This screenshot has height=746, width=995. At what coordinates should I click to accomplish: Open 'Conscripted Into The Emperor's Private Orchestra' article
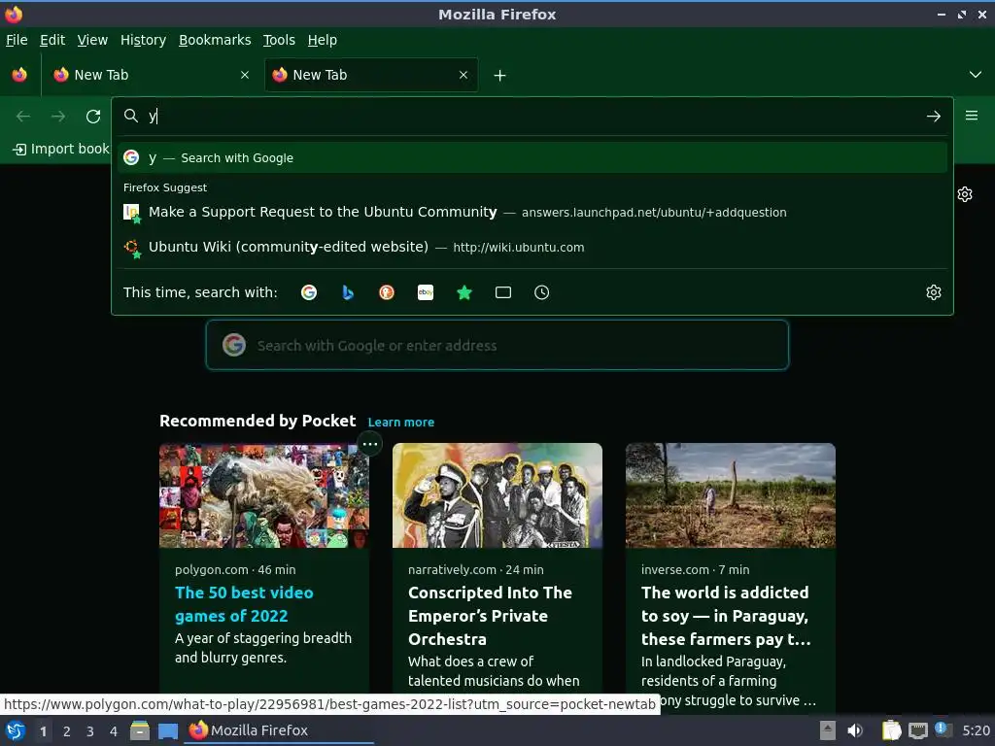490,615
